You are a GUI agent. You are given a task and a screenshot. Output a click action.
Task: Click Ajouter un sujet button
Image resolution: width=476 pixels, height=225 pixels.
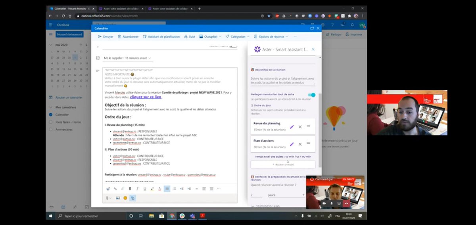pos(283,164)
